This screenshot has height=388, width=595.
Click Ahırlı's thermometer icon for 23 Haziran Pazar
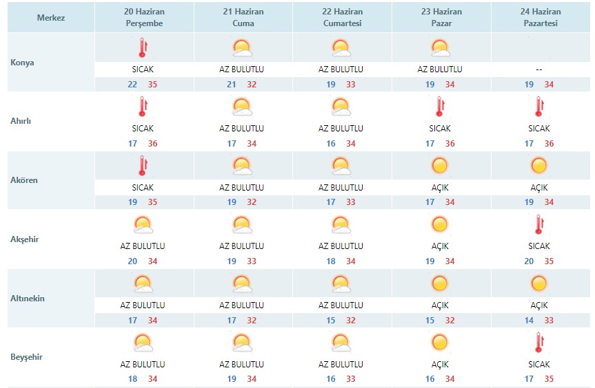[x=440, y=107]
